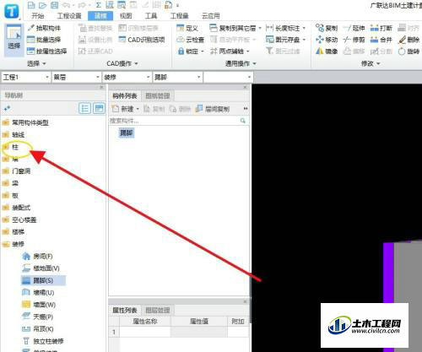
Task: Switch navigation tree to list view icon
Action: coord(84,108)
